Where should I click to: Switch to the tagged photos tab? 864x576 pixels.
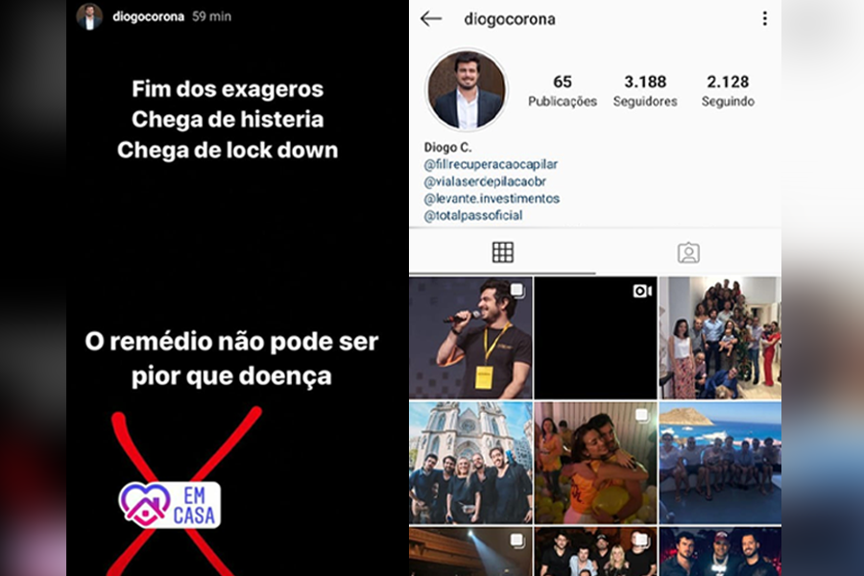tap(688, 253)
